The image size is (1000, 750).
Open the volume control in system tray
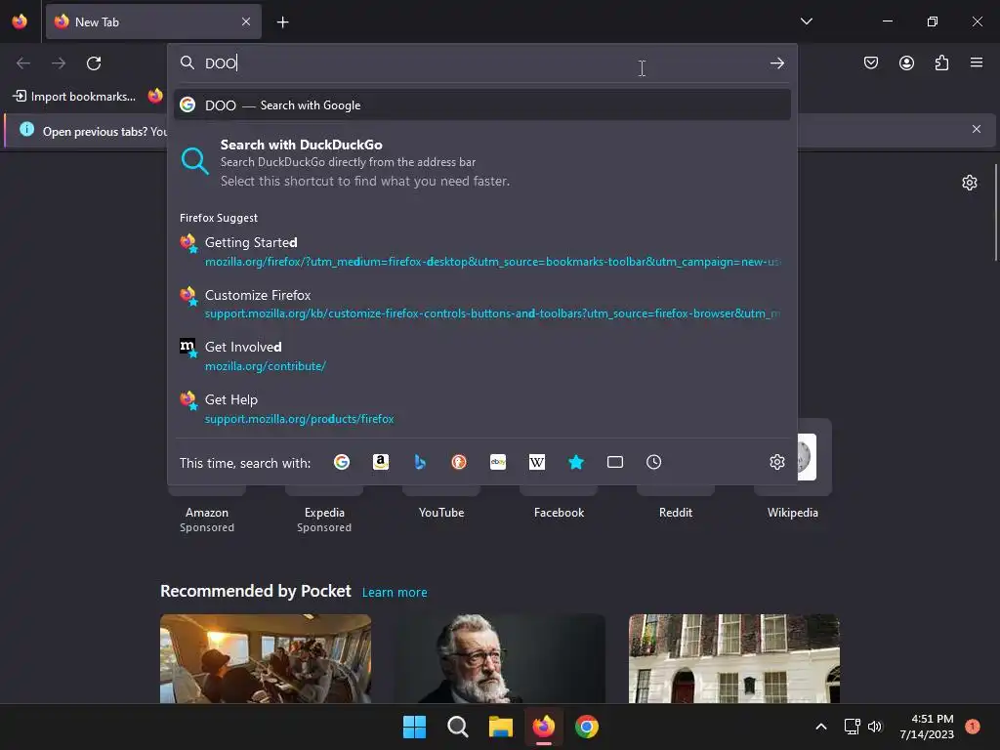coord(875,727)
